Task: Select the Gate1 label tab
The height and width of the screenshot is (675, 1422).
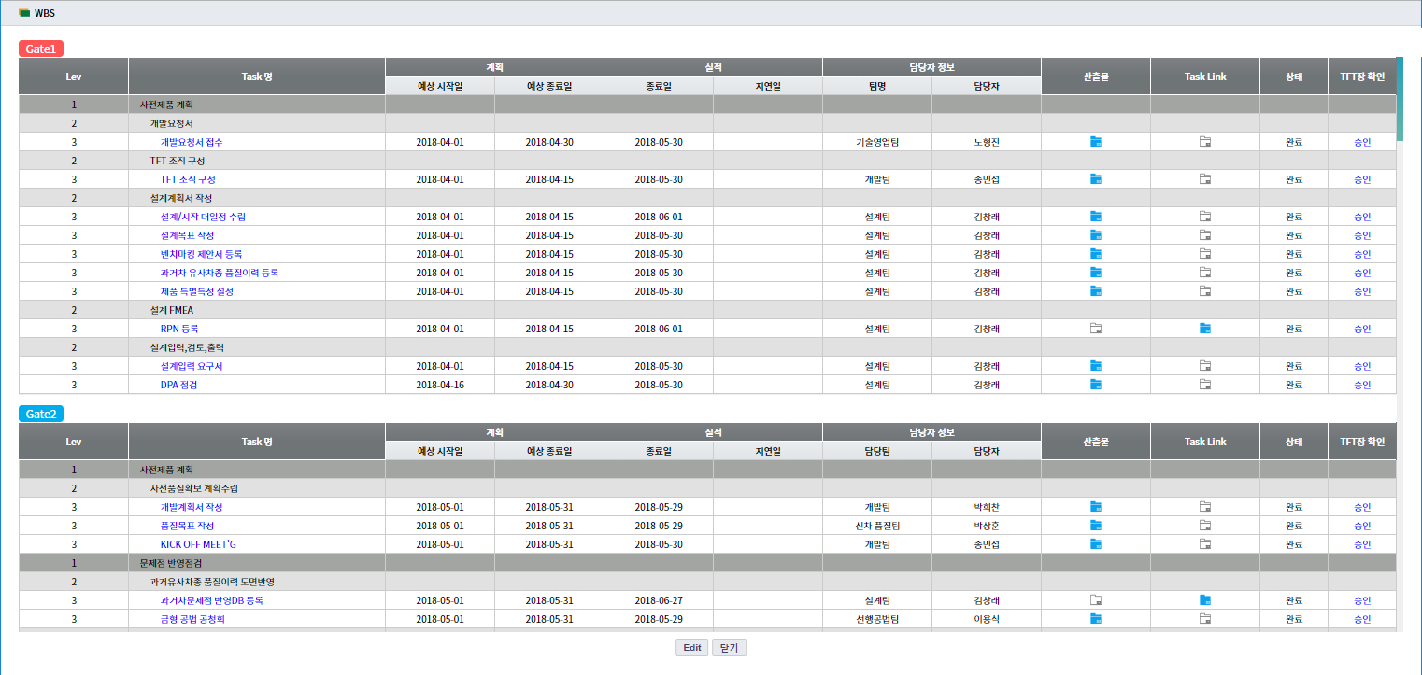Action: point(41,49)
